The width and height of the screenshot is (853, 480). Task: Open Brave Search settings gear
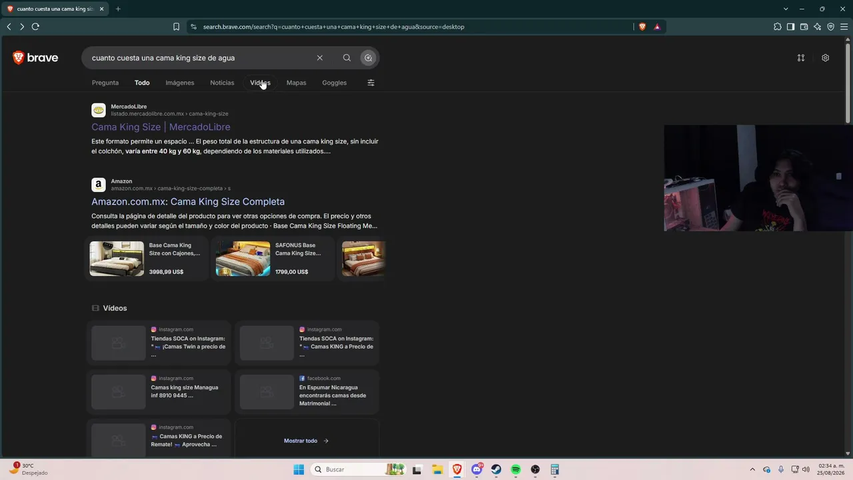(x=825, y=58)
